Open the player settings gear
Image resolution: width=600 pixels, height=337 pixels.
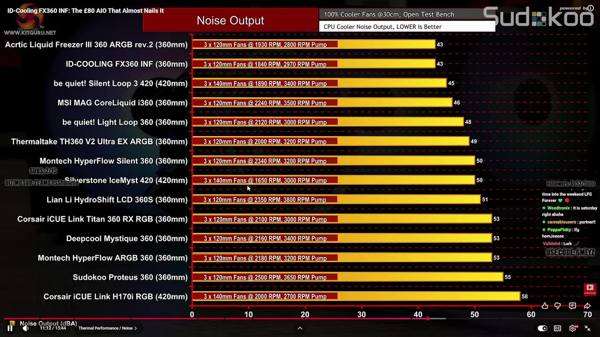click(x=573, y=328)
